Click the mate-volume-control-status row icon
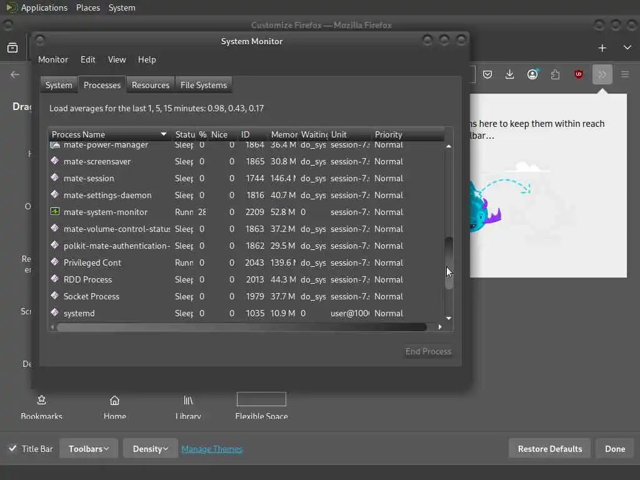Image resolution: width=640 pixels, height=480 pixels. pyautogui.click(x=55, y=228)
